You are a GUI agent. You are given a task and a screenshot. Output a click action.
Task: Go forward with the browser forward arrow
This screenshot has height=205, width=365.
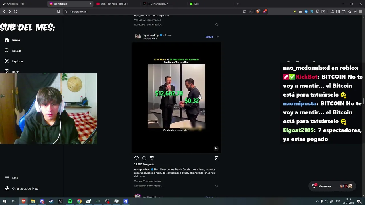[10, 11]
